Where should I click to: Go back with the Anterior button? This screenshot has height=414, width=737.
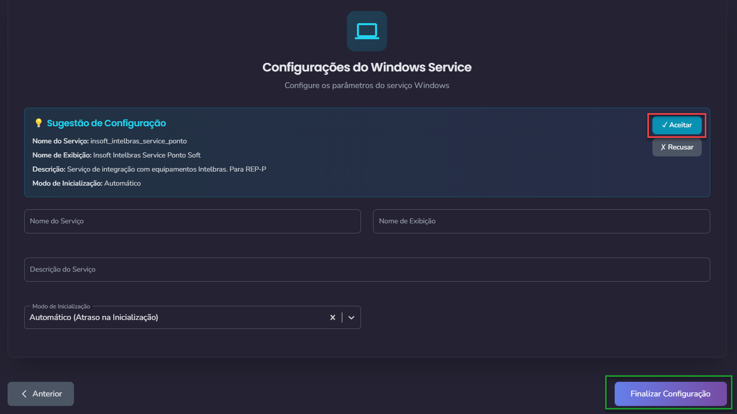[x=41, y=394]
